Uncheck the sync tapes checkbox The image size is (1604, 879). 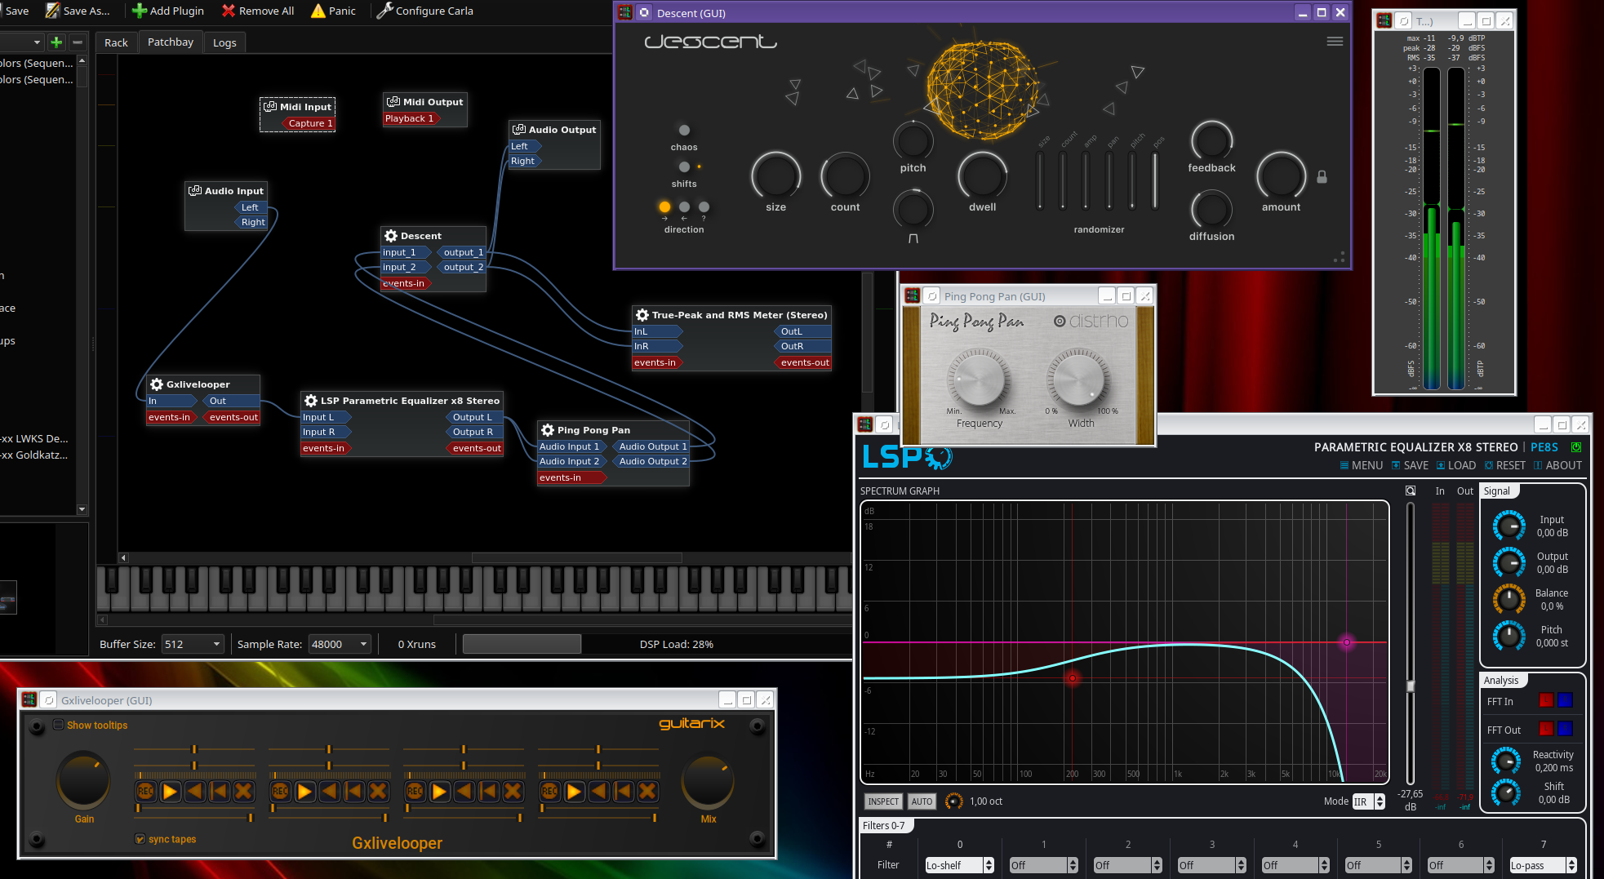point(140,839)
